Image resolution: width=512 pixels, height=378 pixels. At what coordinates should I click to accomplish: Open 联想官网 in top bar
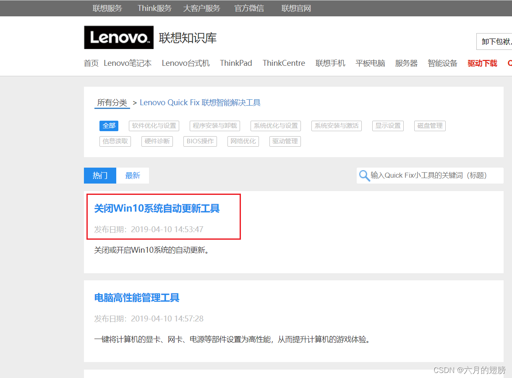296,8
